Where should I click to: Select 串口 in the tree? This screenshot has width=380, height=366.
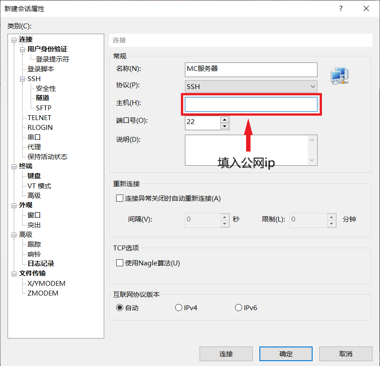click(34, 137)
